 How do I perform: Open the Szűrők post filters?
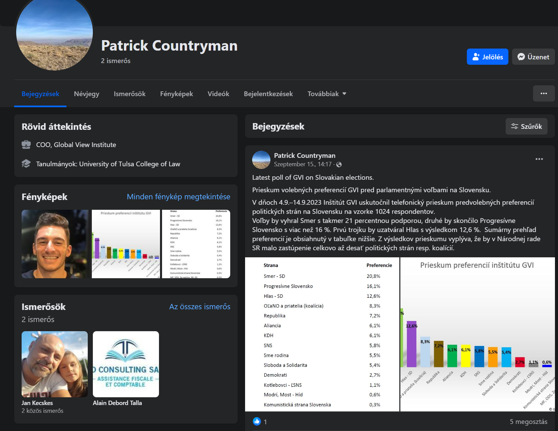click(x=526, y=126)
